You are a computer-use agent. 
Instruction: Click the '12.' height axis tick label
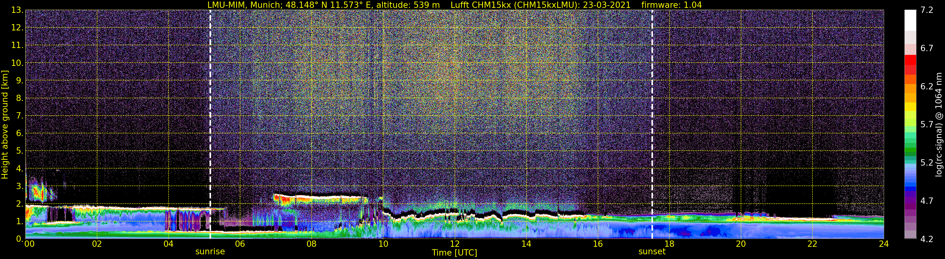(17, 28)
